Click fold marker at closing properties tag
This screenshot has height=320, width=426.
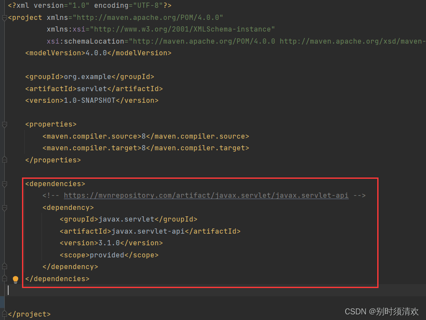pos(4,160)
